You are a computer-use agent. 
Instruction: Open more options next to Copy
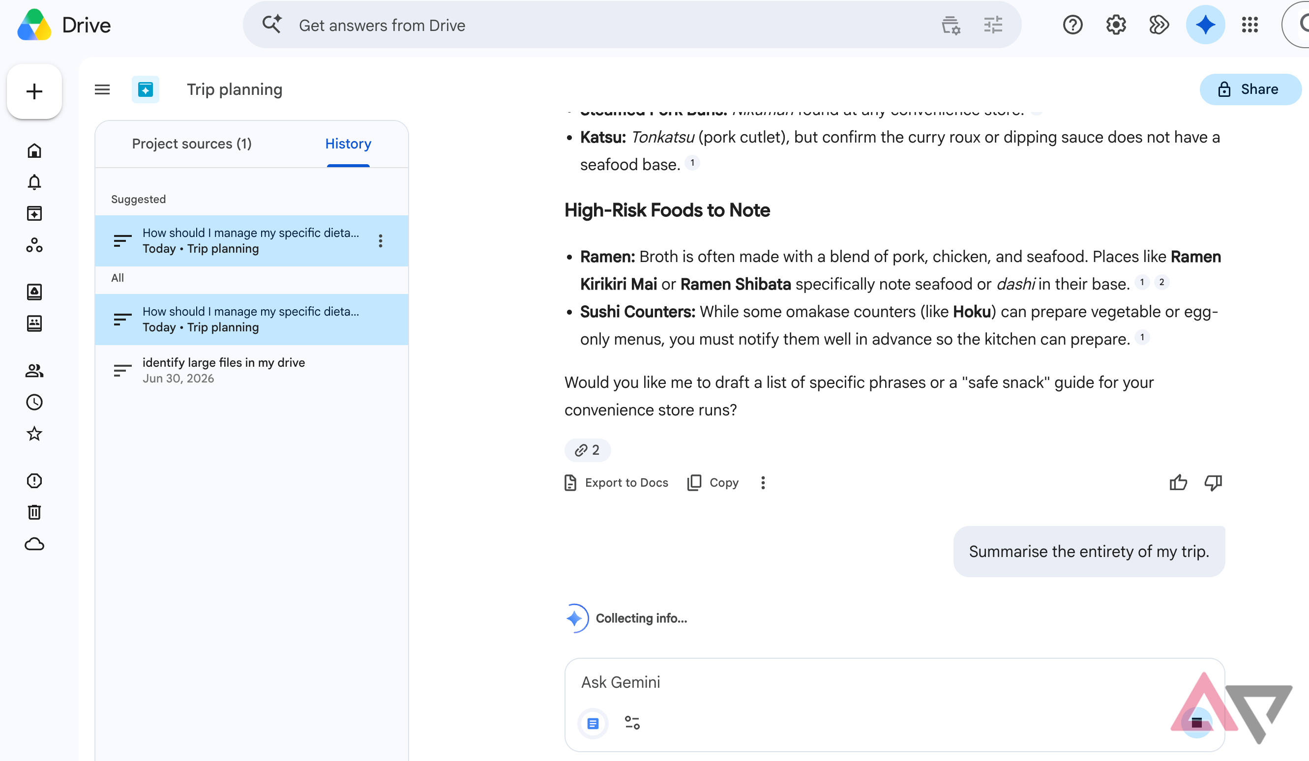point(763,483)
